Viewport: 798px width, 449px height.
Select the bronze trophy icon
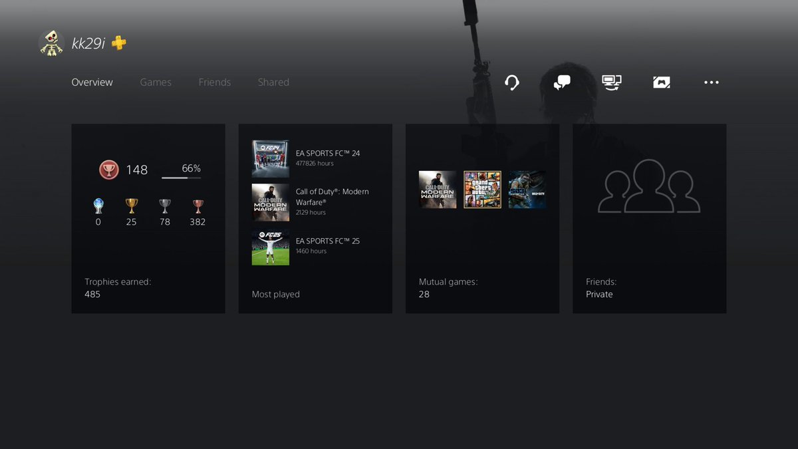198,206
